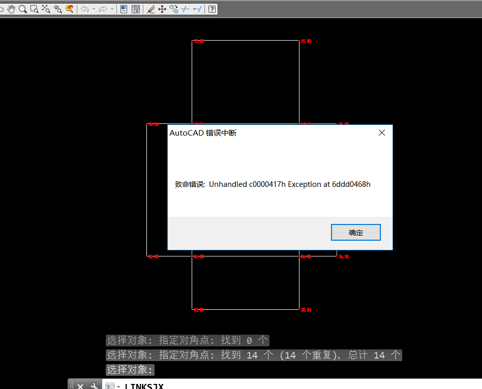Open the Tool Palettes grid icon
This screenshot has height=389, width=482.
(136, 9)
